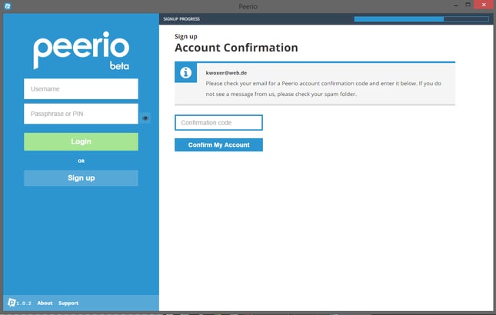Minimize the Peerio window

[456, 5]
